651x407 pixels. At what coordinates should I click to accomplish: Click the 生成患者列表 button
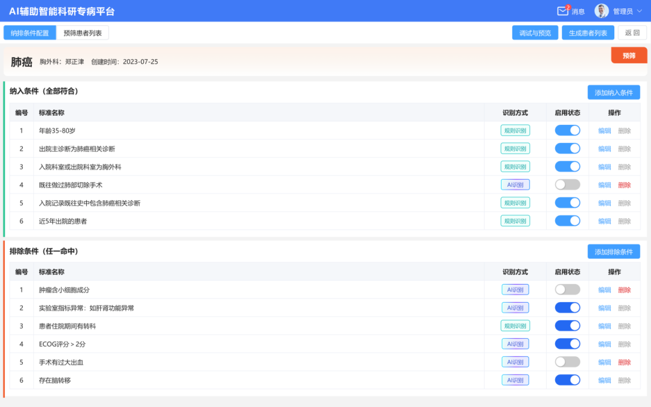click(x=588, y=33)
